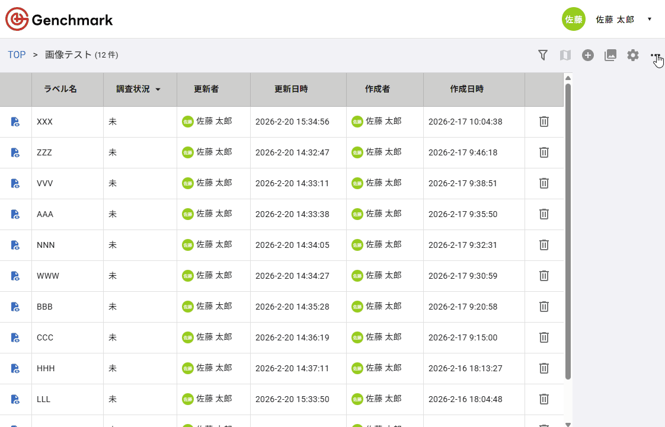Viewport: 665px width, 427px height.
Task: Delete the NNN row with trash icon
Action: tap(543, 245)
